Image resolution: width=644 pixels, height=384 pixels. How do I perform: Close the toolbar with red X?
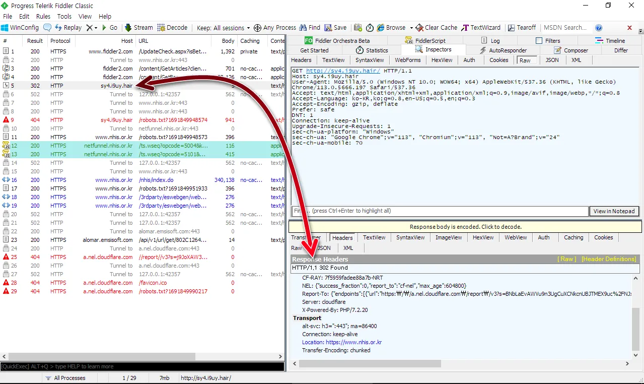point(629,28)
